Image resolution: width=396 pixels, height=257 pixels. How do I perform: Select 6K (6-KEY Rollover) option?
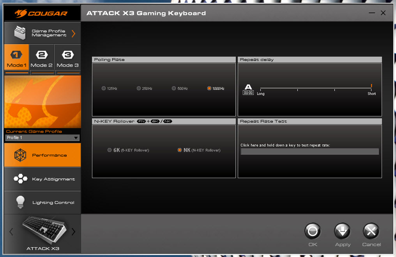click(x=110, y=150)
